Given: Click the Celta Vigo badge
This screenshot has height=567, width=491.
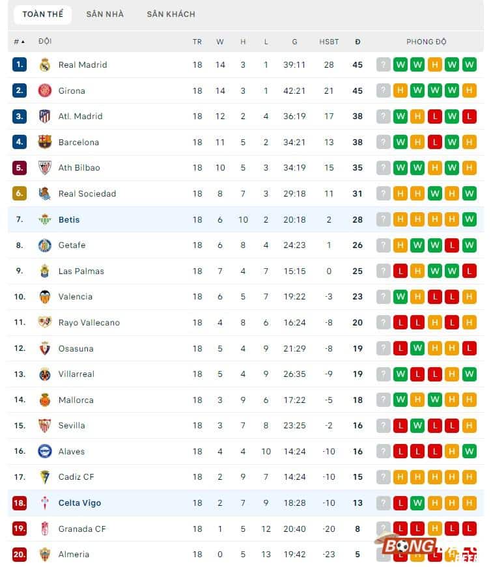Looking at the screenshot, I should click(x=45, y=503).
